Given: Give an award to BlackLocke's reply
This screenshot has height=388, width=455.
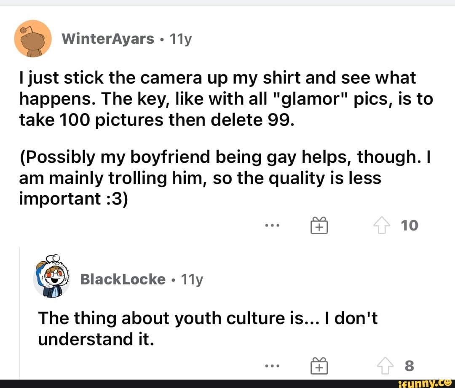Looking at the screenshot, I should (x=319, y=367).
